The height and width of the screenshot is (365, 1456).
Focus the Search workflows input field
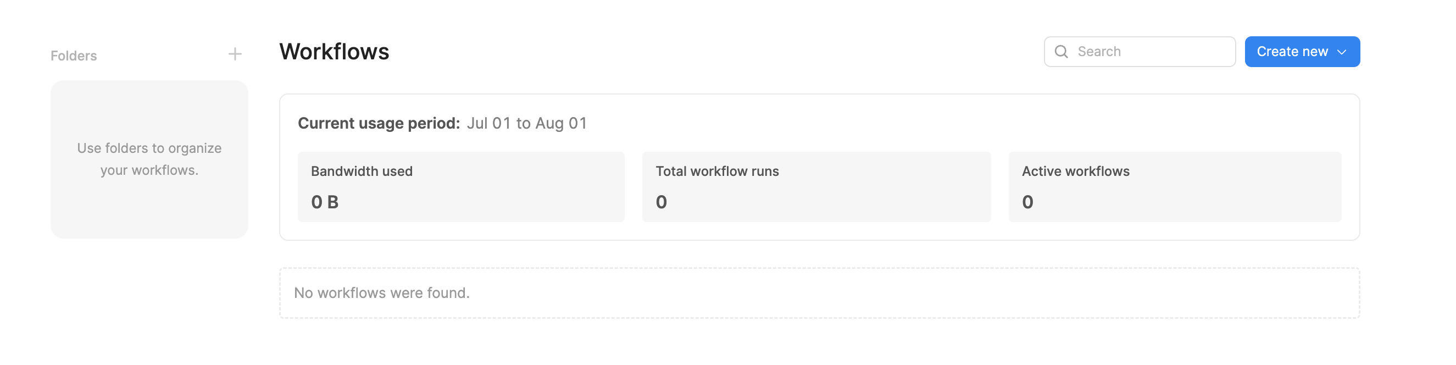pyautogui.click(x=1139, y=52)
